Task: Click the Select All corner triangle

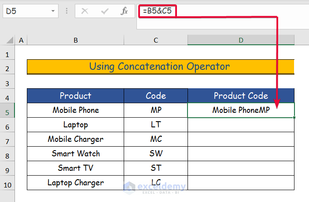Action: click(x=10, y=40)
